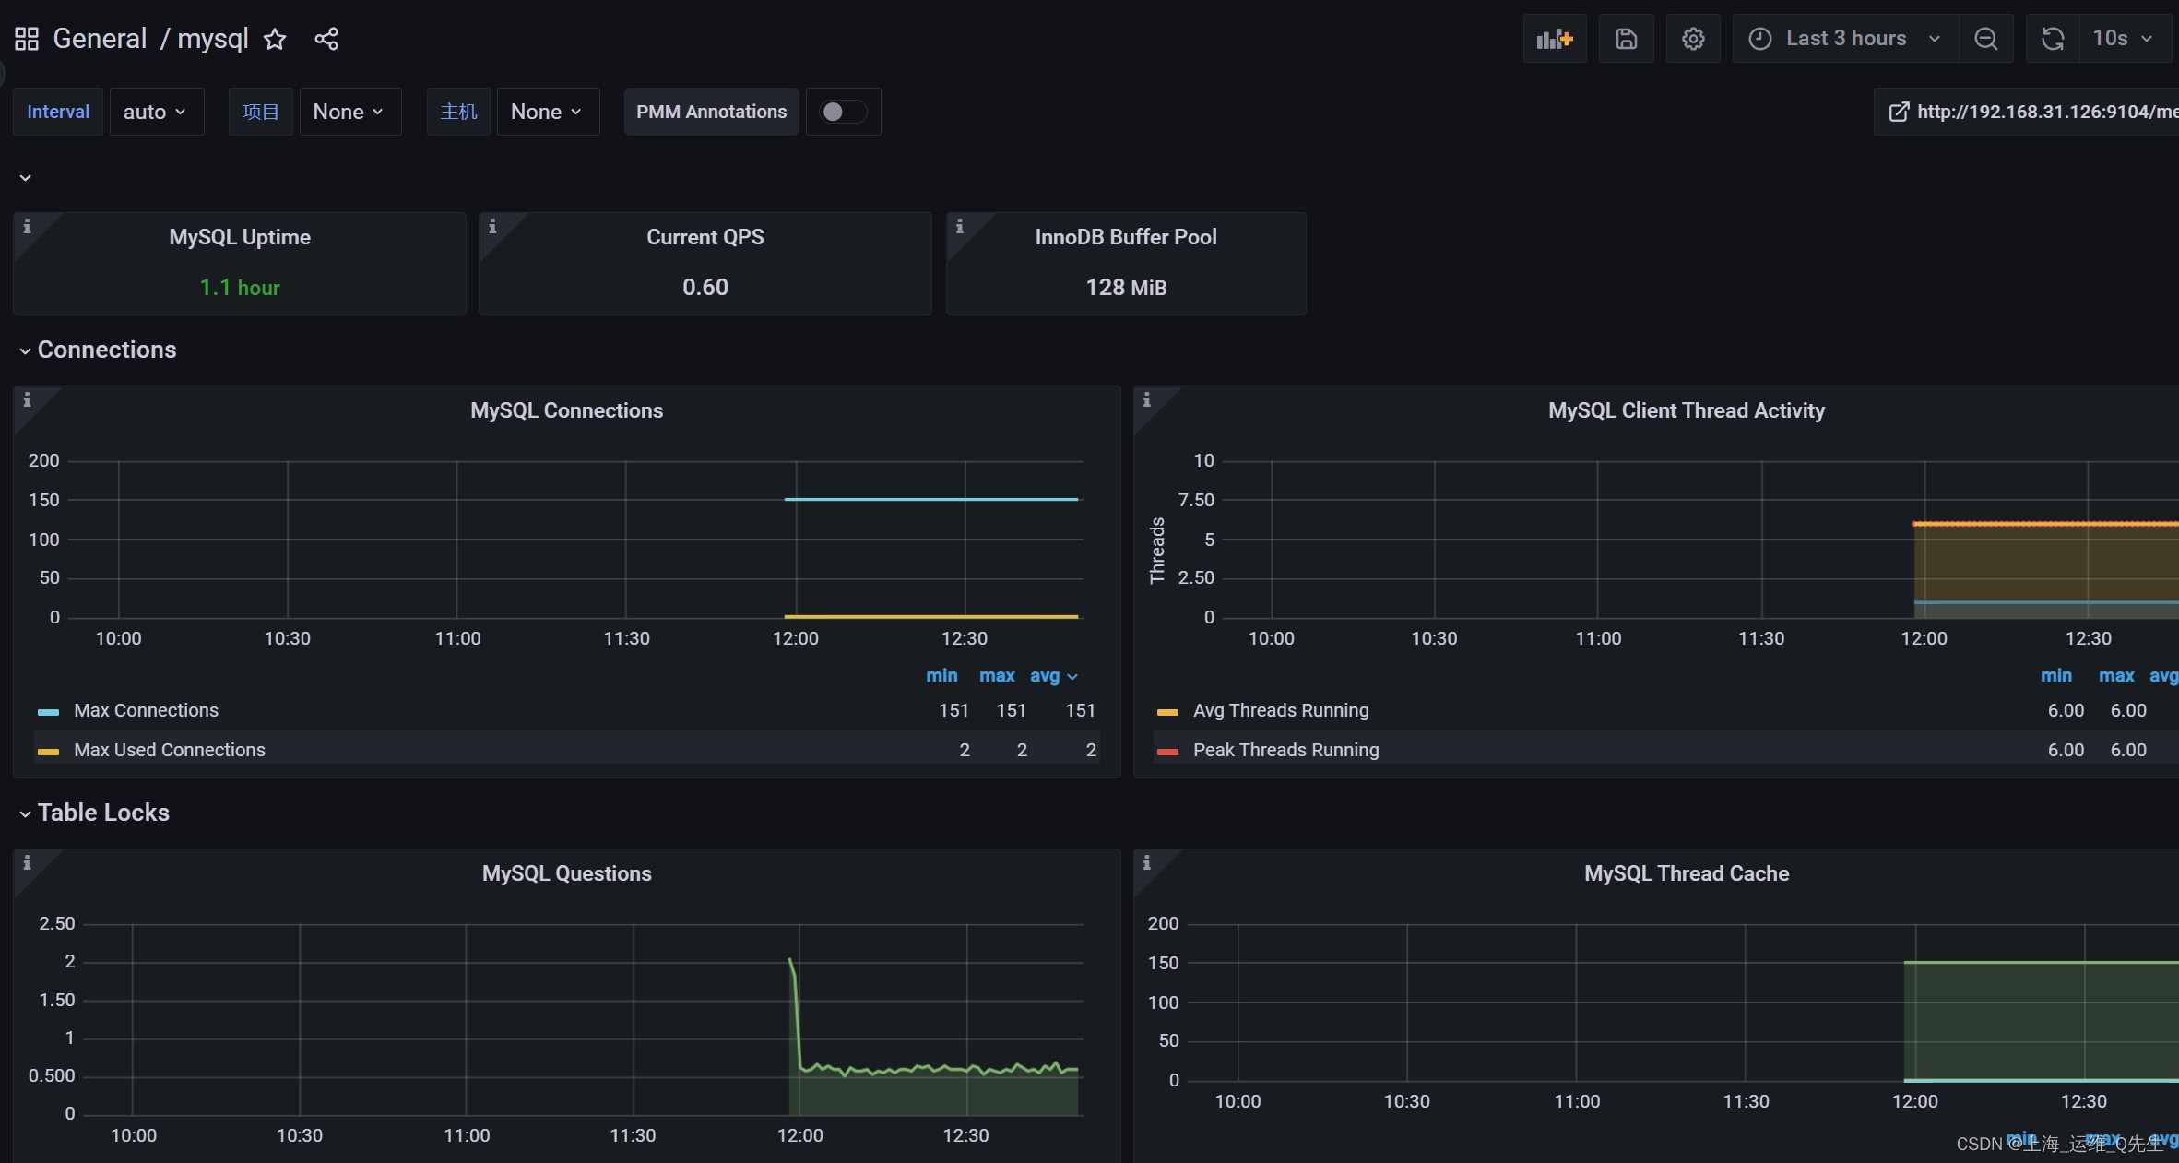Viewport: 2179px width, 1163px height.
Task: Open the Last 3 hours time picker
Action: (1845, 39)
